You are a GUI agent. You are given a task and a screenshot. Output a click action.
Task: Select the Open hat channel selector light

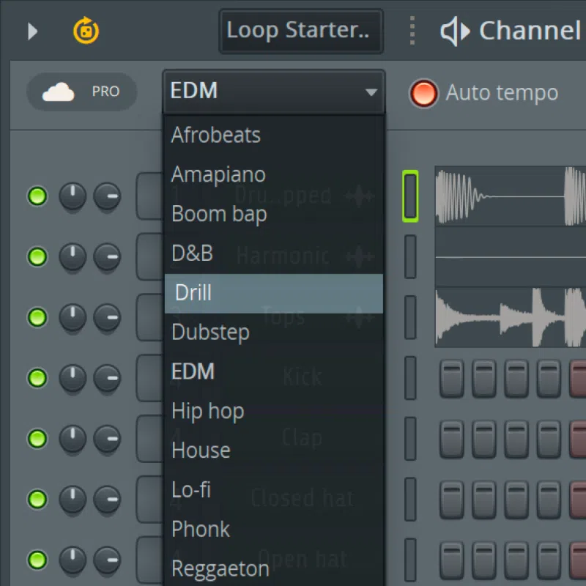click(x=410, y=560)
